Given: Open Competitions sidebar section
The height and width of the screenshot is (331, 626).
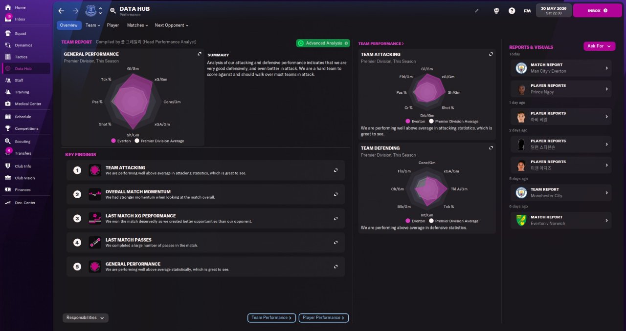Looking at the screenshot, I should pos(26,128).
